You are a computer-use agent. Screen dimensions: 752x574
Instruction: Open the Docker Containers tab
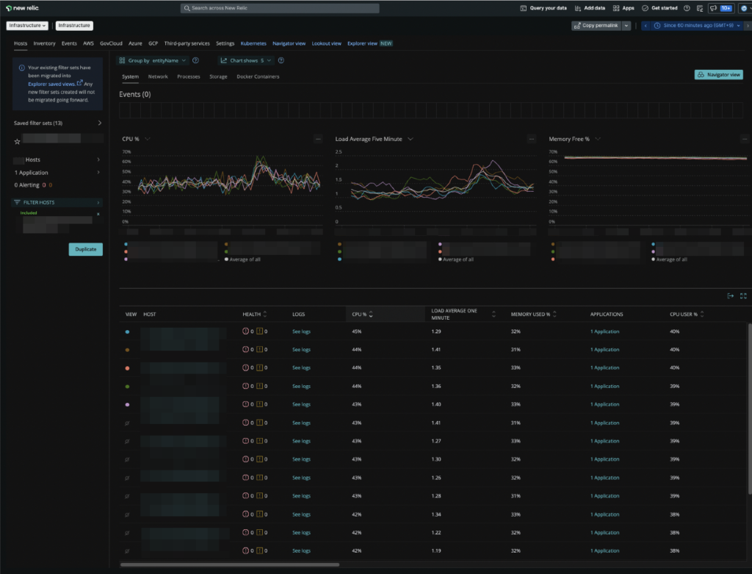click(258, 76)
